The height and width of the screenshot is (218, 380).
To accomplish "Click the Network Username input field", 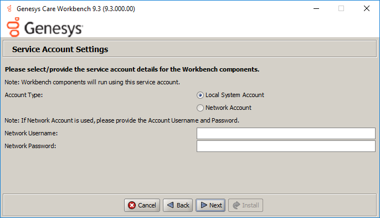I will point(286,134).
